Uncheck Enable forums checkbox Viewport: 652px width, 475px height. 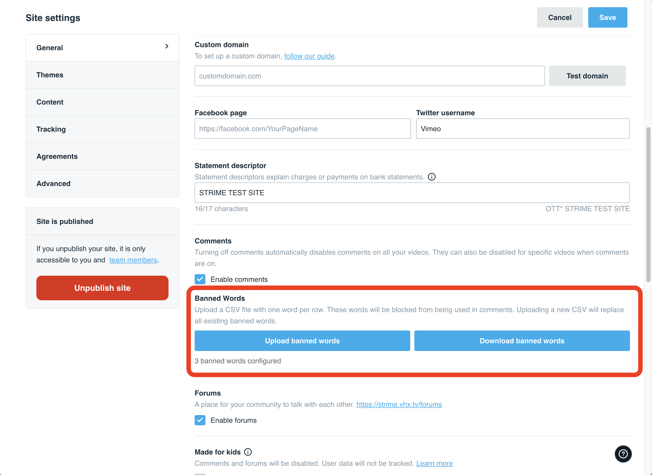tap(200, 420)
